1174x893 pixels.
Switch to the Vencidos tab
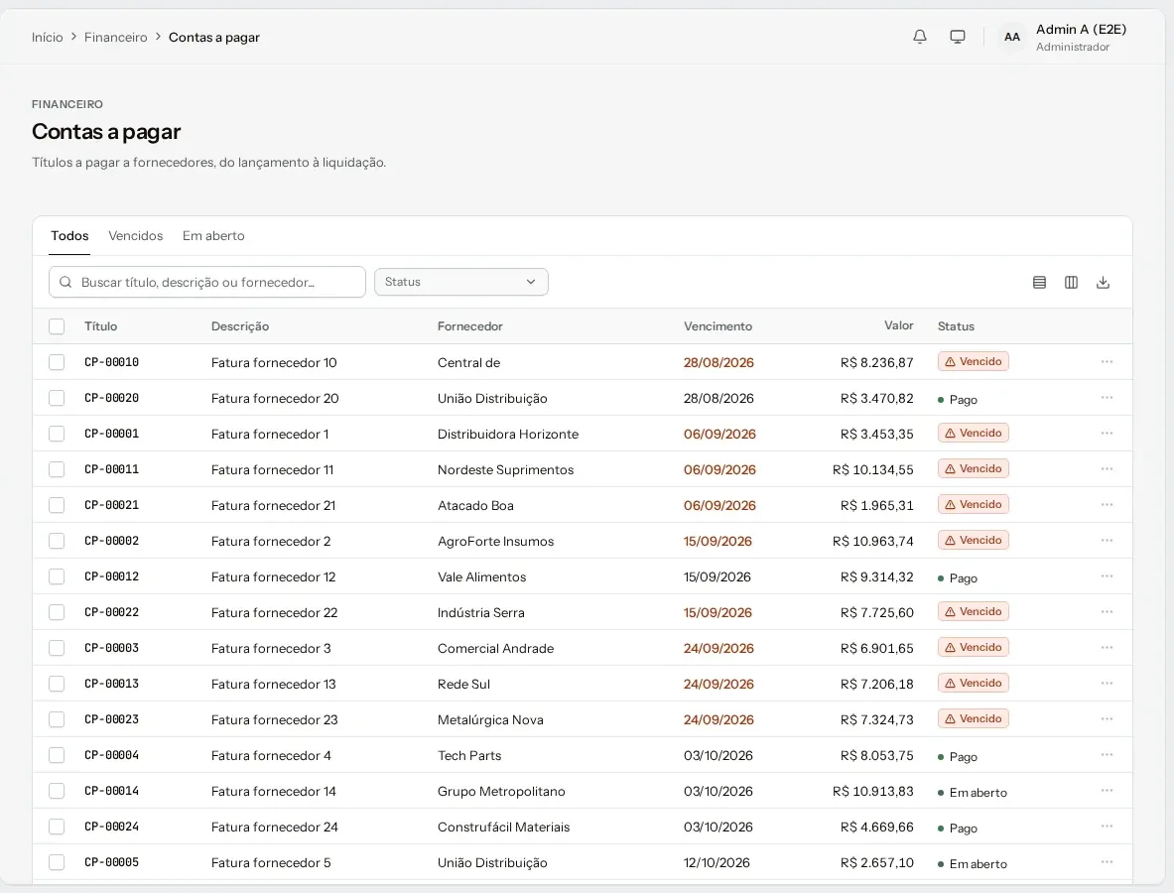click(136, 236)
